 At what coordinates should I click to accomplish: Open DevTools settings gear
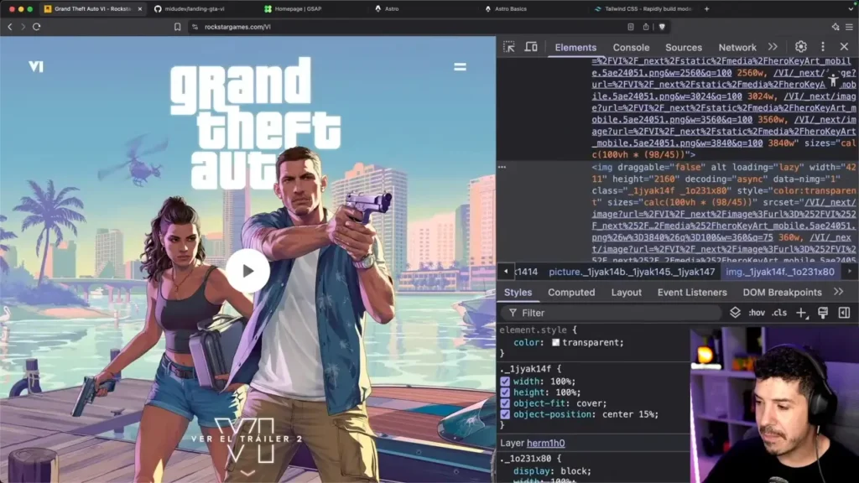point(800,47)
